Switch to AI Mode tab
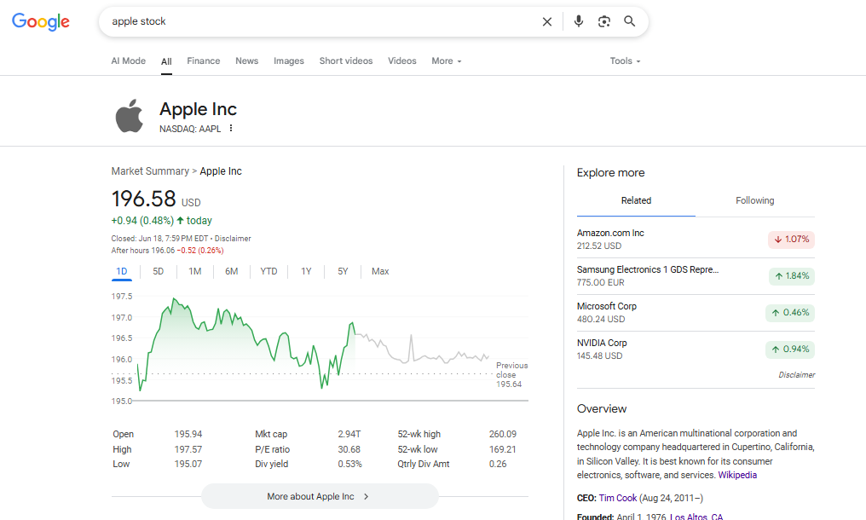Image resolution: width=866 pixels, height=520 pixels. pyautogui.click(x=128, y=61)
